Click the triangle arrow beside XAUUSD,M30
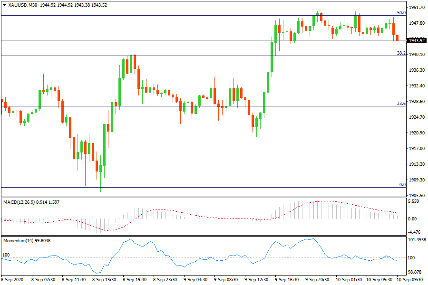The image size is (428, 285). click(4, 5)
